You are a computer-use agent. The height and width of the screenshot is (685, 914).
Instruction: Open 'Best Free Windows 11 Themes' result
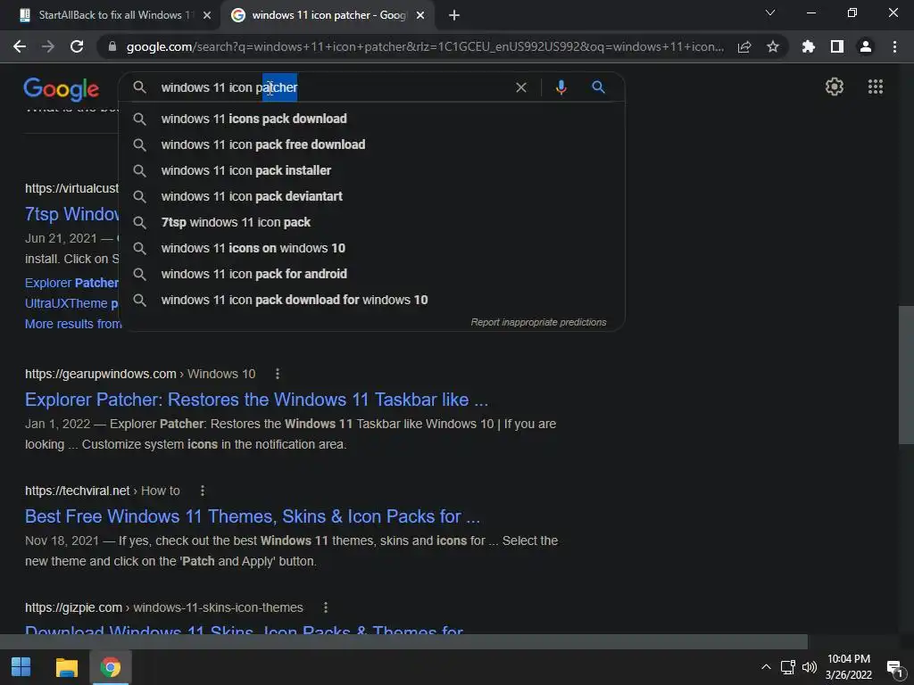(x=253, y=516)
